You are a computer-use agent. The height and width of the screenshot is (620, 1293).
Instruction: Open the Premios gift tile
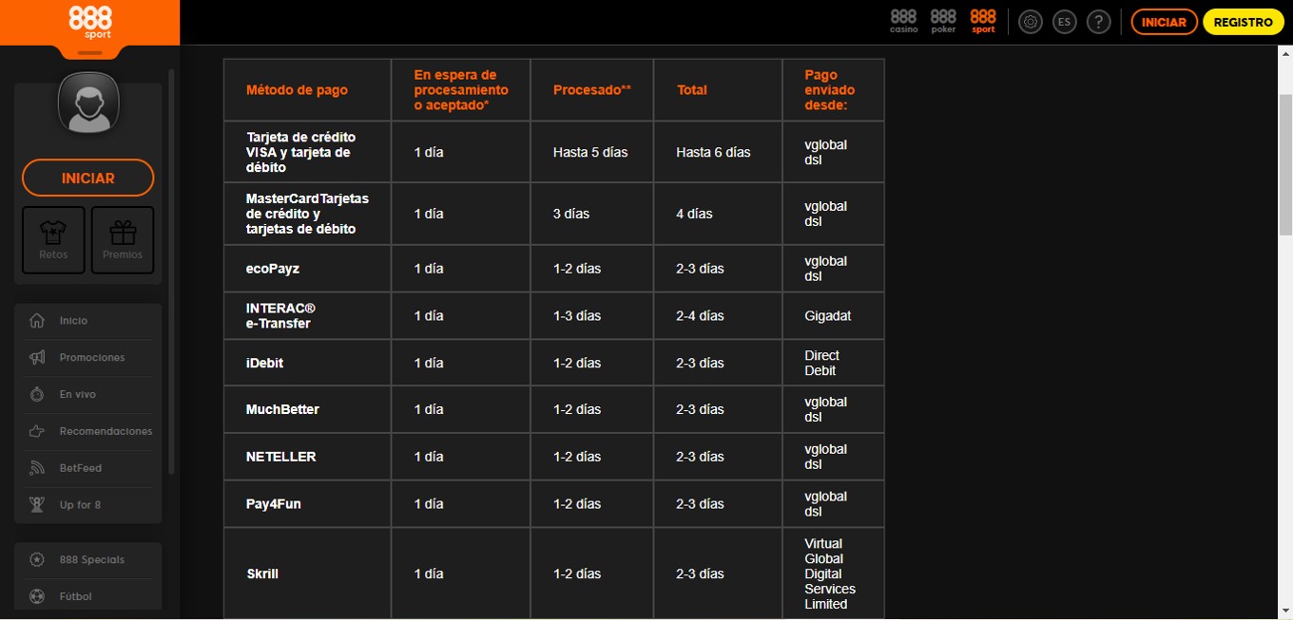coord(123,240)
